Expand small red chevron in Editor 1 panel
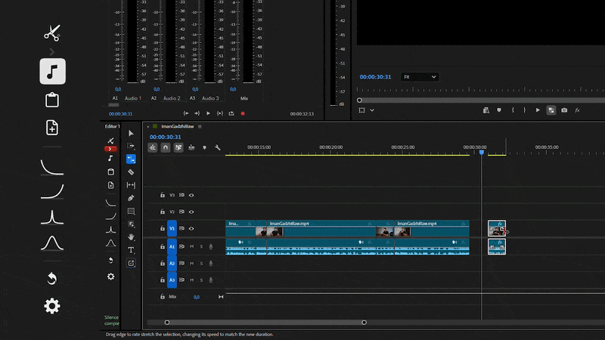605x340 pixels. (x=110, y=149)
